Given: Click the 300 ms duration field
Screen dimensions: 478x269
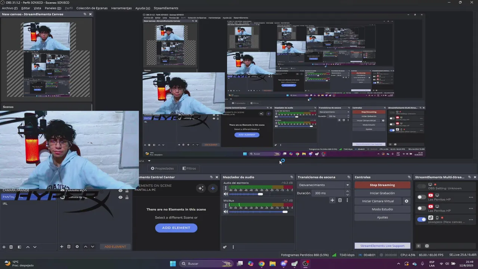Looking at the screenshot, I should point(329,193).
